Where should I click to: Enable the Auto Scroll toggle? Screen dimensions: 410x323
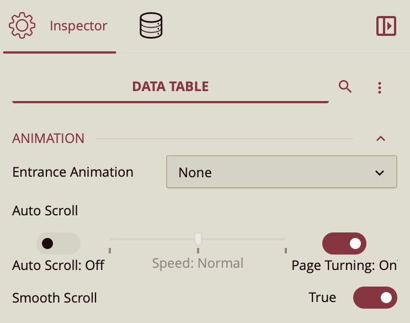(58, 243)
